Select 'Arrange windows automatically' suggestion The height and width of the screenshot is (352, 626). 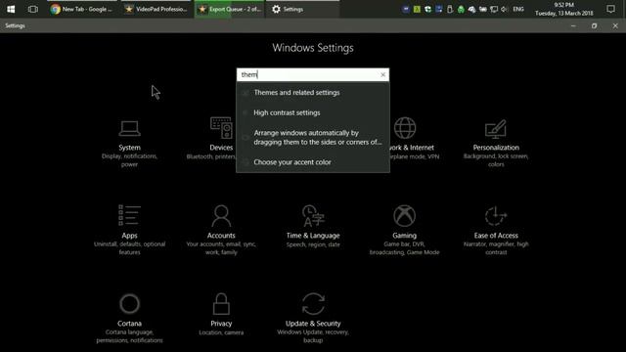313,137
